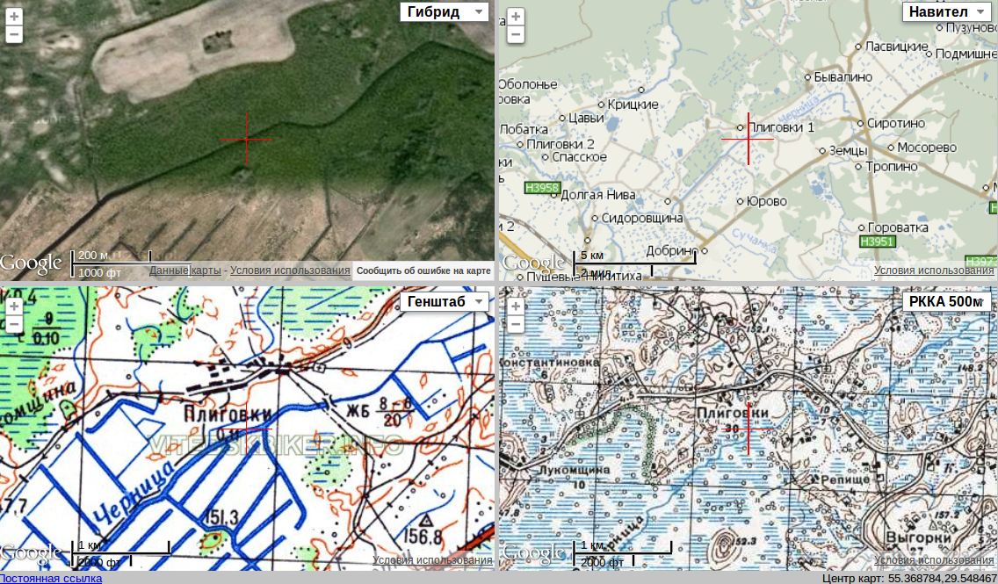
Task: Zoom in on the РККА 500м map
Action: 516,306
